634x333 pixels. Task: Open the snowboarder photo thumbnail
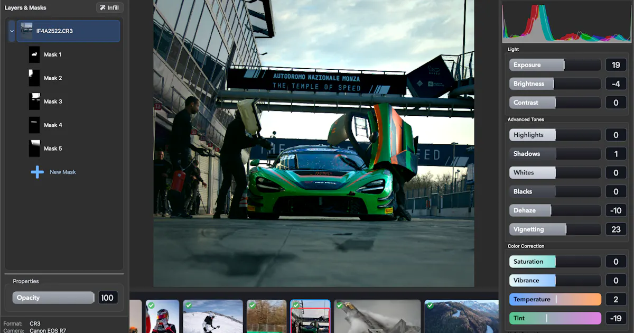[x=213, y=317]
